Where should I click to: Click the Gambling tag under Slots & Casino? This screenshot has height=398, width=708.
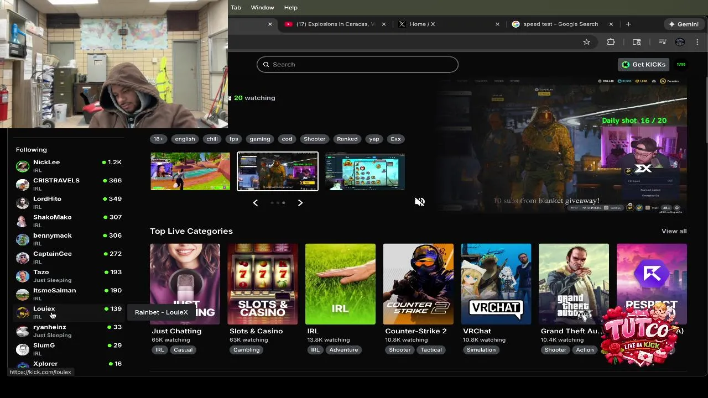(247, 350)
